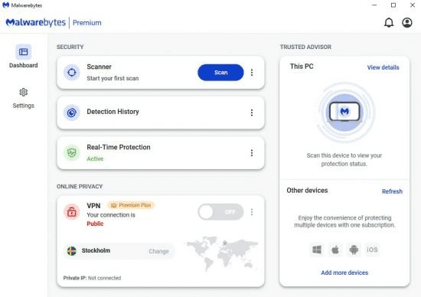Screen dimensions: 421x297
Task: Click the Scanner crosshair icon
Action: (x=72, y=73)
